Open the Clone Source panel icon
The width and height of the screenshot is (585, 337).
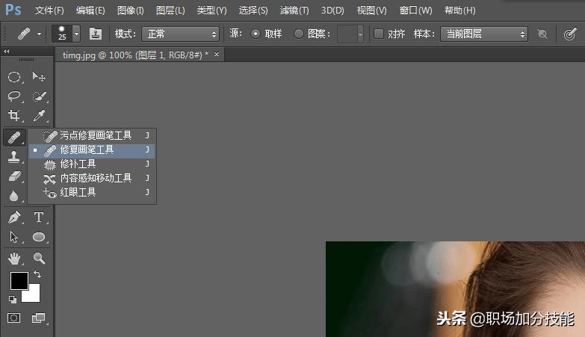click(96, 34)
